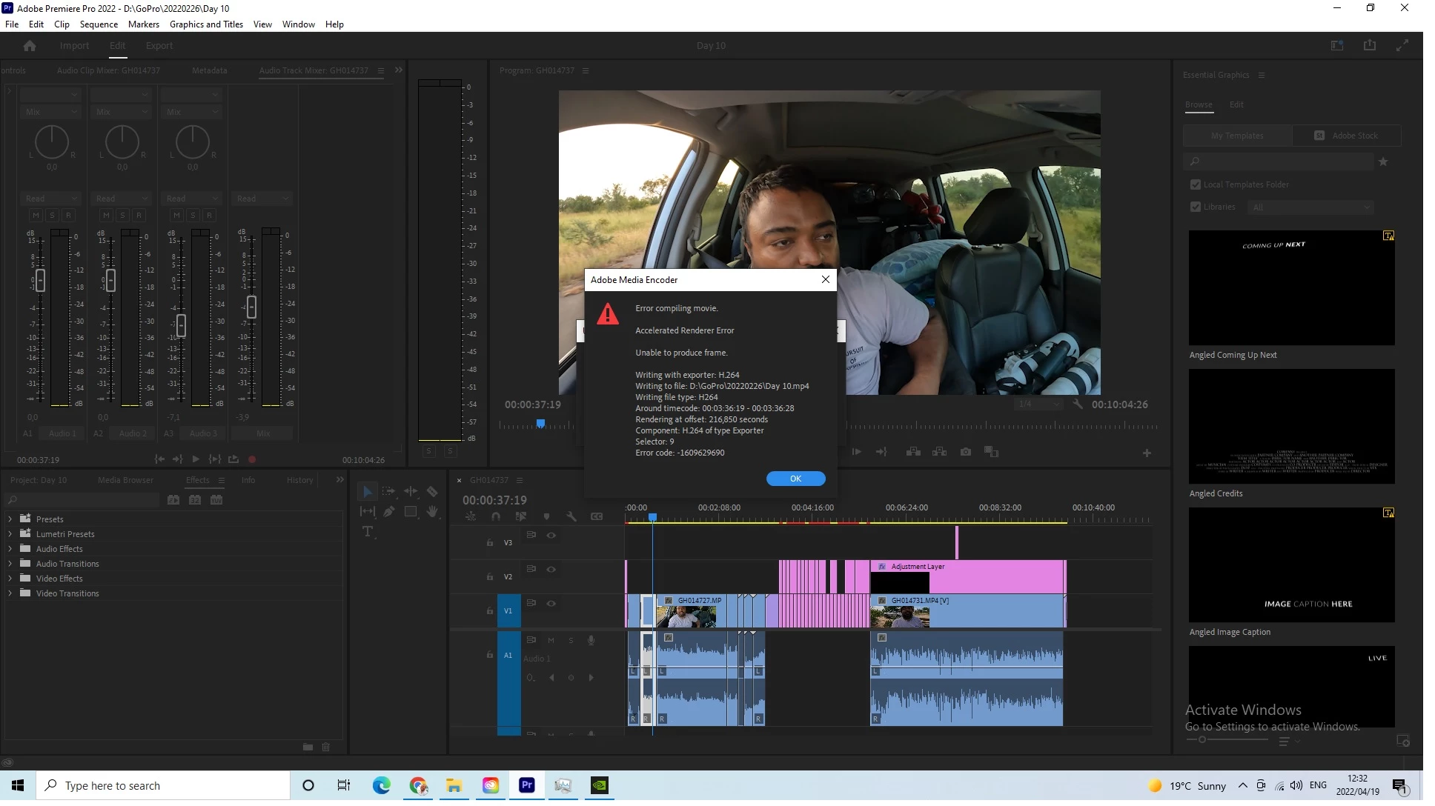Click the Export Frame camera icon
Viewport: 1435px width, 806px height.
point(965,451)
